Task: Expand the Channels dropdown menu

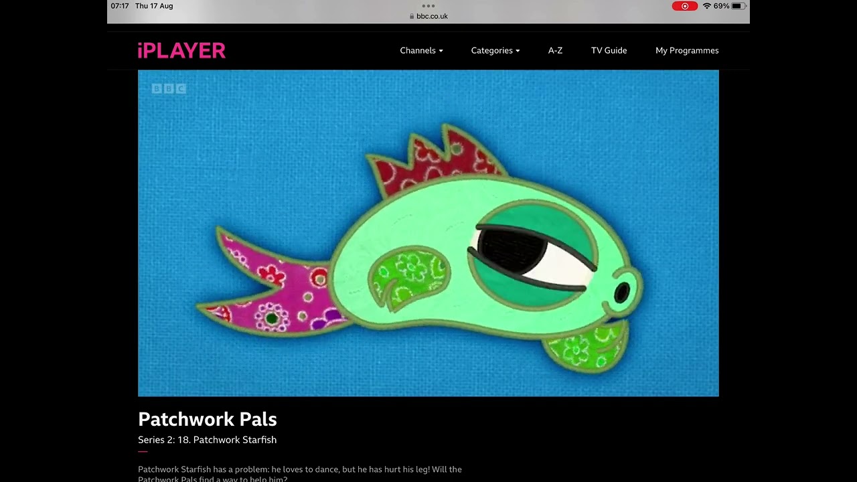Action: tap(421, 51)
